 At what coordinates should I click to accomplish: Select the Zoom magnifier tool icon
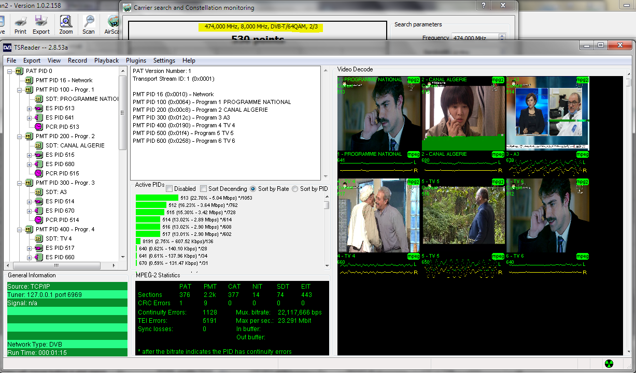(x=66, y=22)
